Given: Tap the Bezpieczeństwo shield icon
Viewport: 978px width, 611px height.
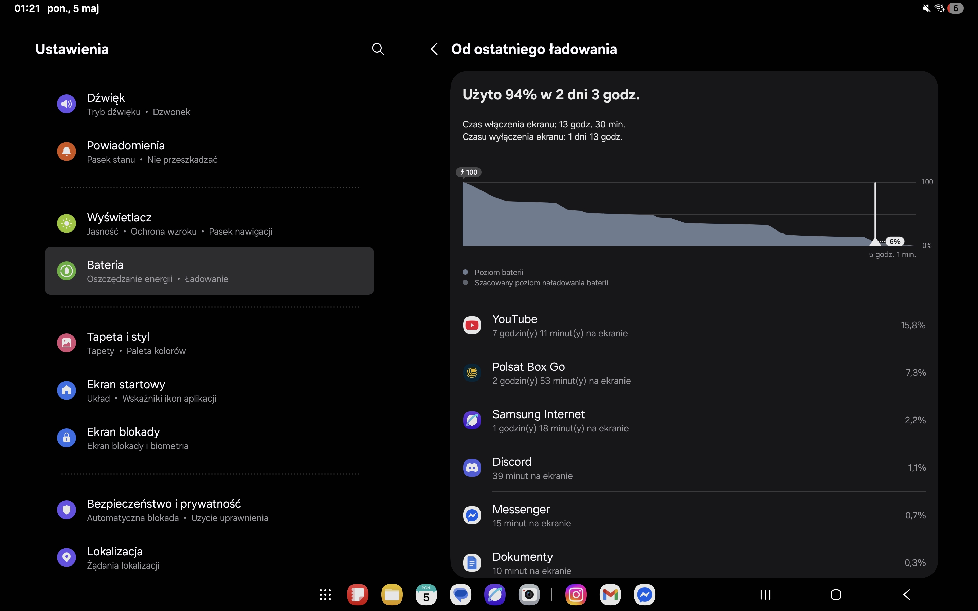Looking at the screenshot, I should pos(66,510).
